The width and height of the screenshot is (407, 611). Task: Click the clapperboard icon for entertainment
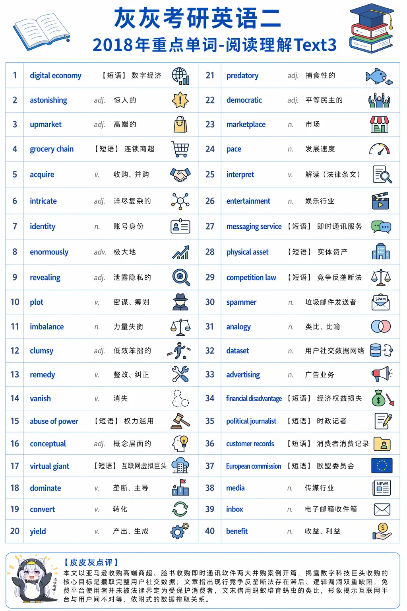click(380, 201)
